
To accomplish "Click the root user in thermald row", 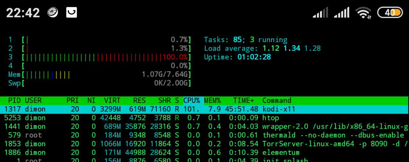I will (33, 135).
